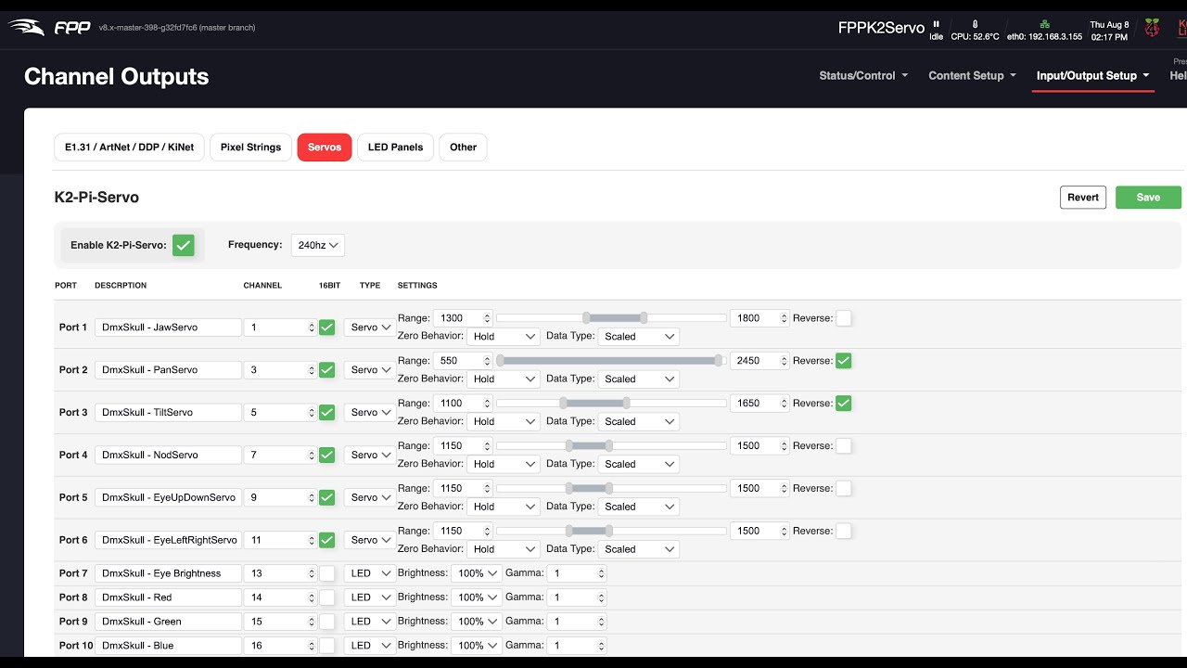Click the green Save button
This screenshot has width=1187, height=668.
1148,198
